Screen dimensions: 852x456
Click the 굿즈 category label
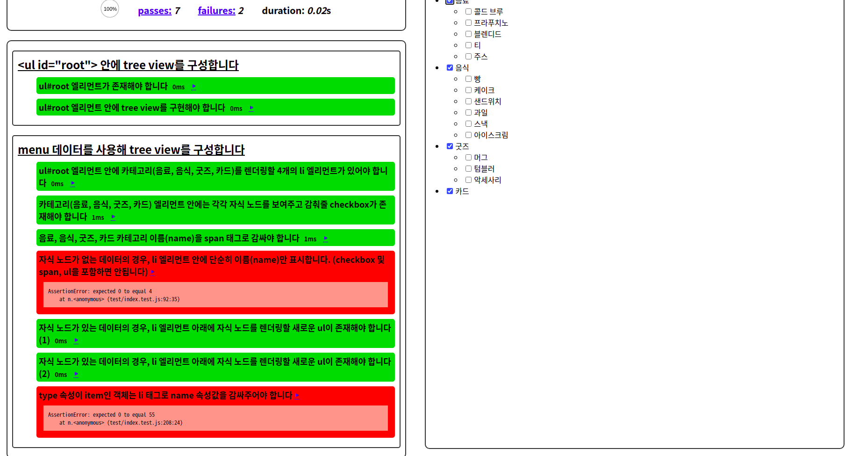coord(462,146)
